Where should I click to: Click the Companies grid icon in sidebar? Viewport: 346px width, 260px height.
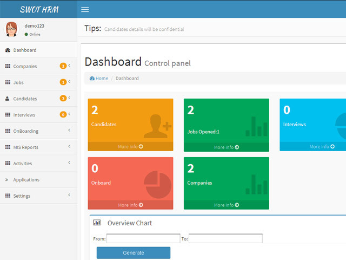pos(8,66)
